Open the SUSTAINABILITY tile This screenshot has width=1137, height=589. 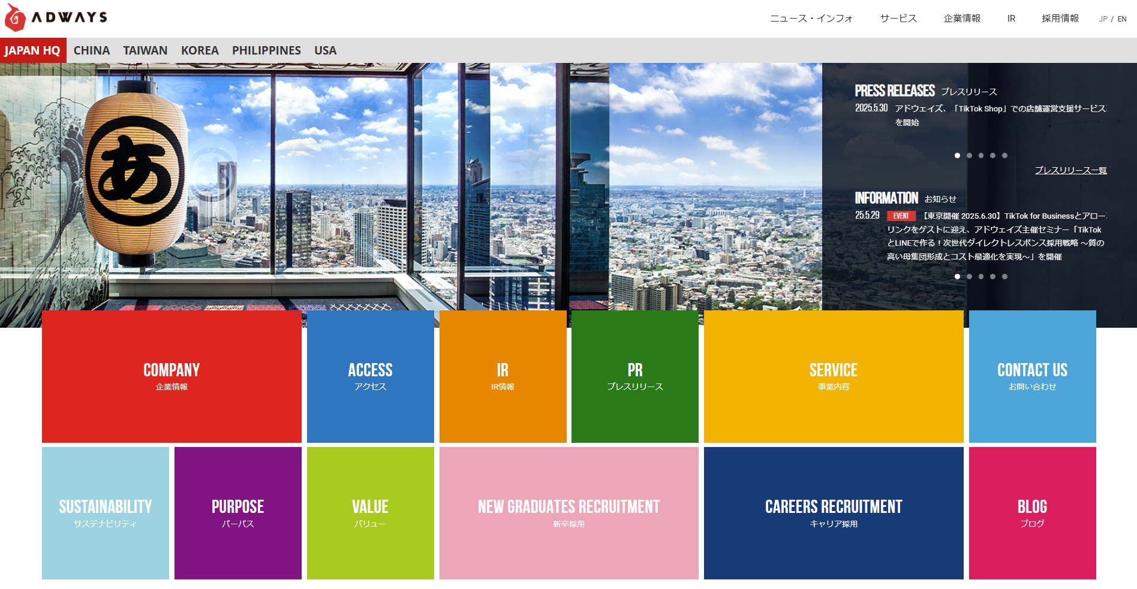(x=106, y=513)
